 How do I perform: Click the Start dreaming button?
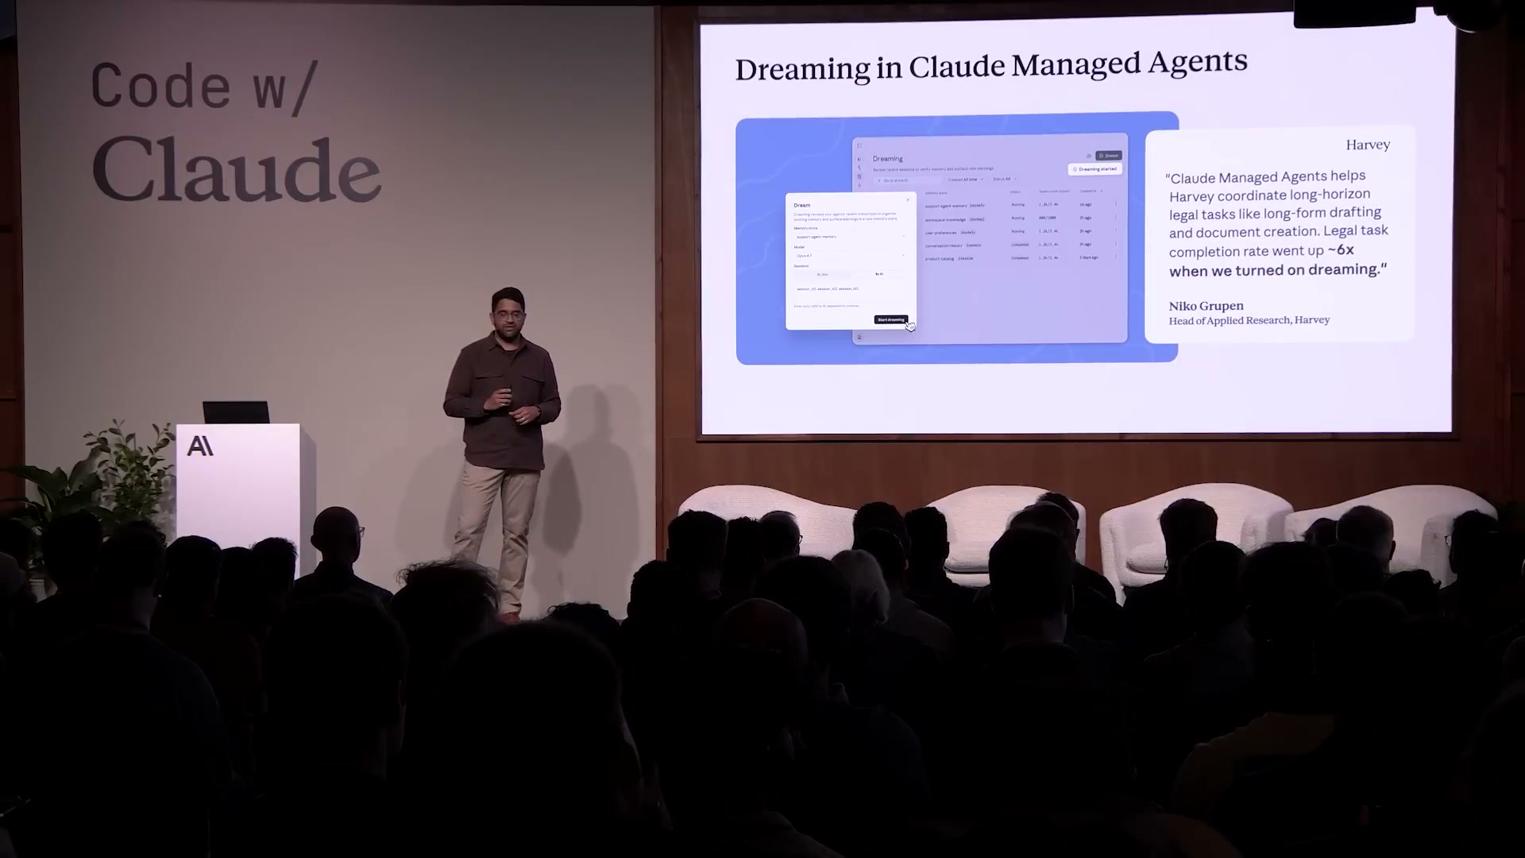(x=890, y=319)
